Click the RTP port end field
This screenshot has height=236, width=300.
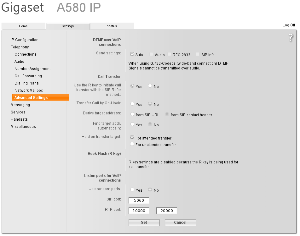click(167, 211)
